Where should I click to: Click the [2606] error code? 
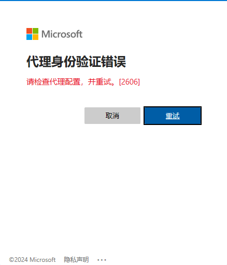[x=130, y=82]
